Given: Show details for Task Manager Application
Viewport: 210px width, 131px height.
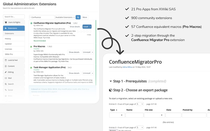Looking at the screenshot, I should pos(74,73).
